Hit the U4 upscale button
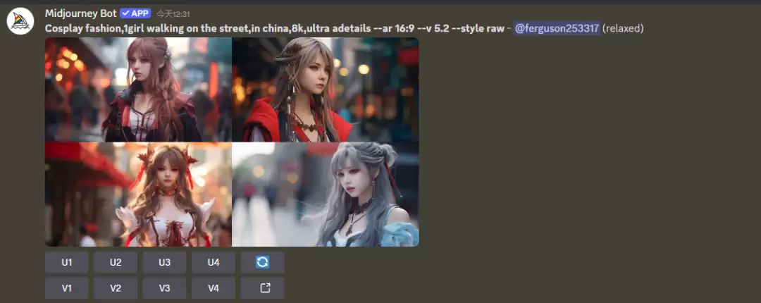Viewport: 761px width, 303px height. (x=214, y=262)
